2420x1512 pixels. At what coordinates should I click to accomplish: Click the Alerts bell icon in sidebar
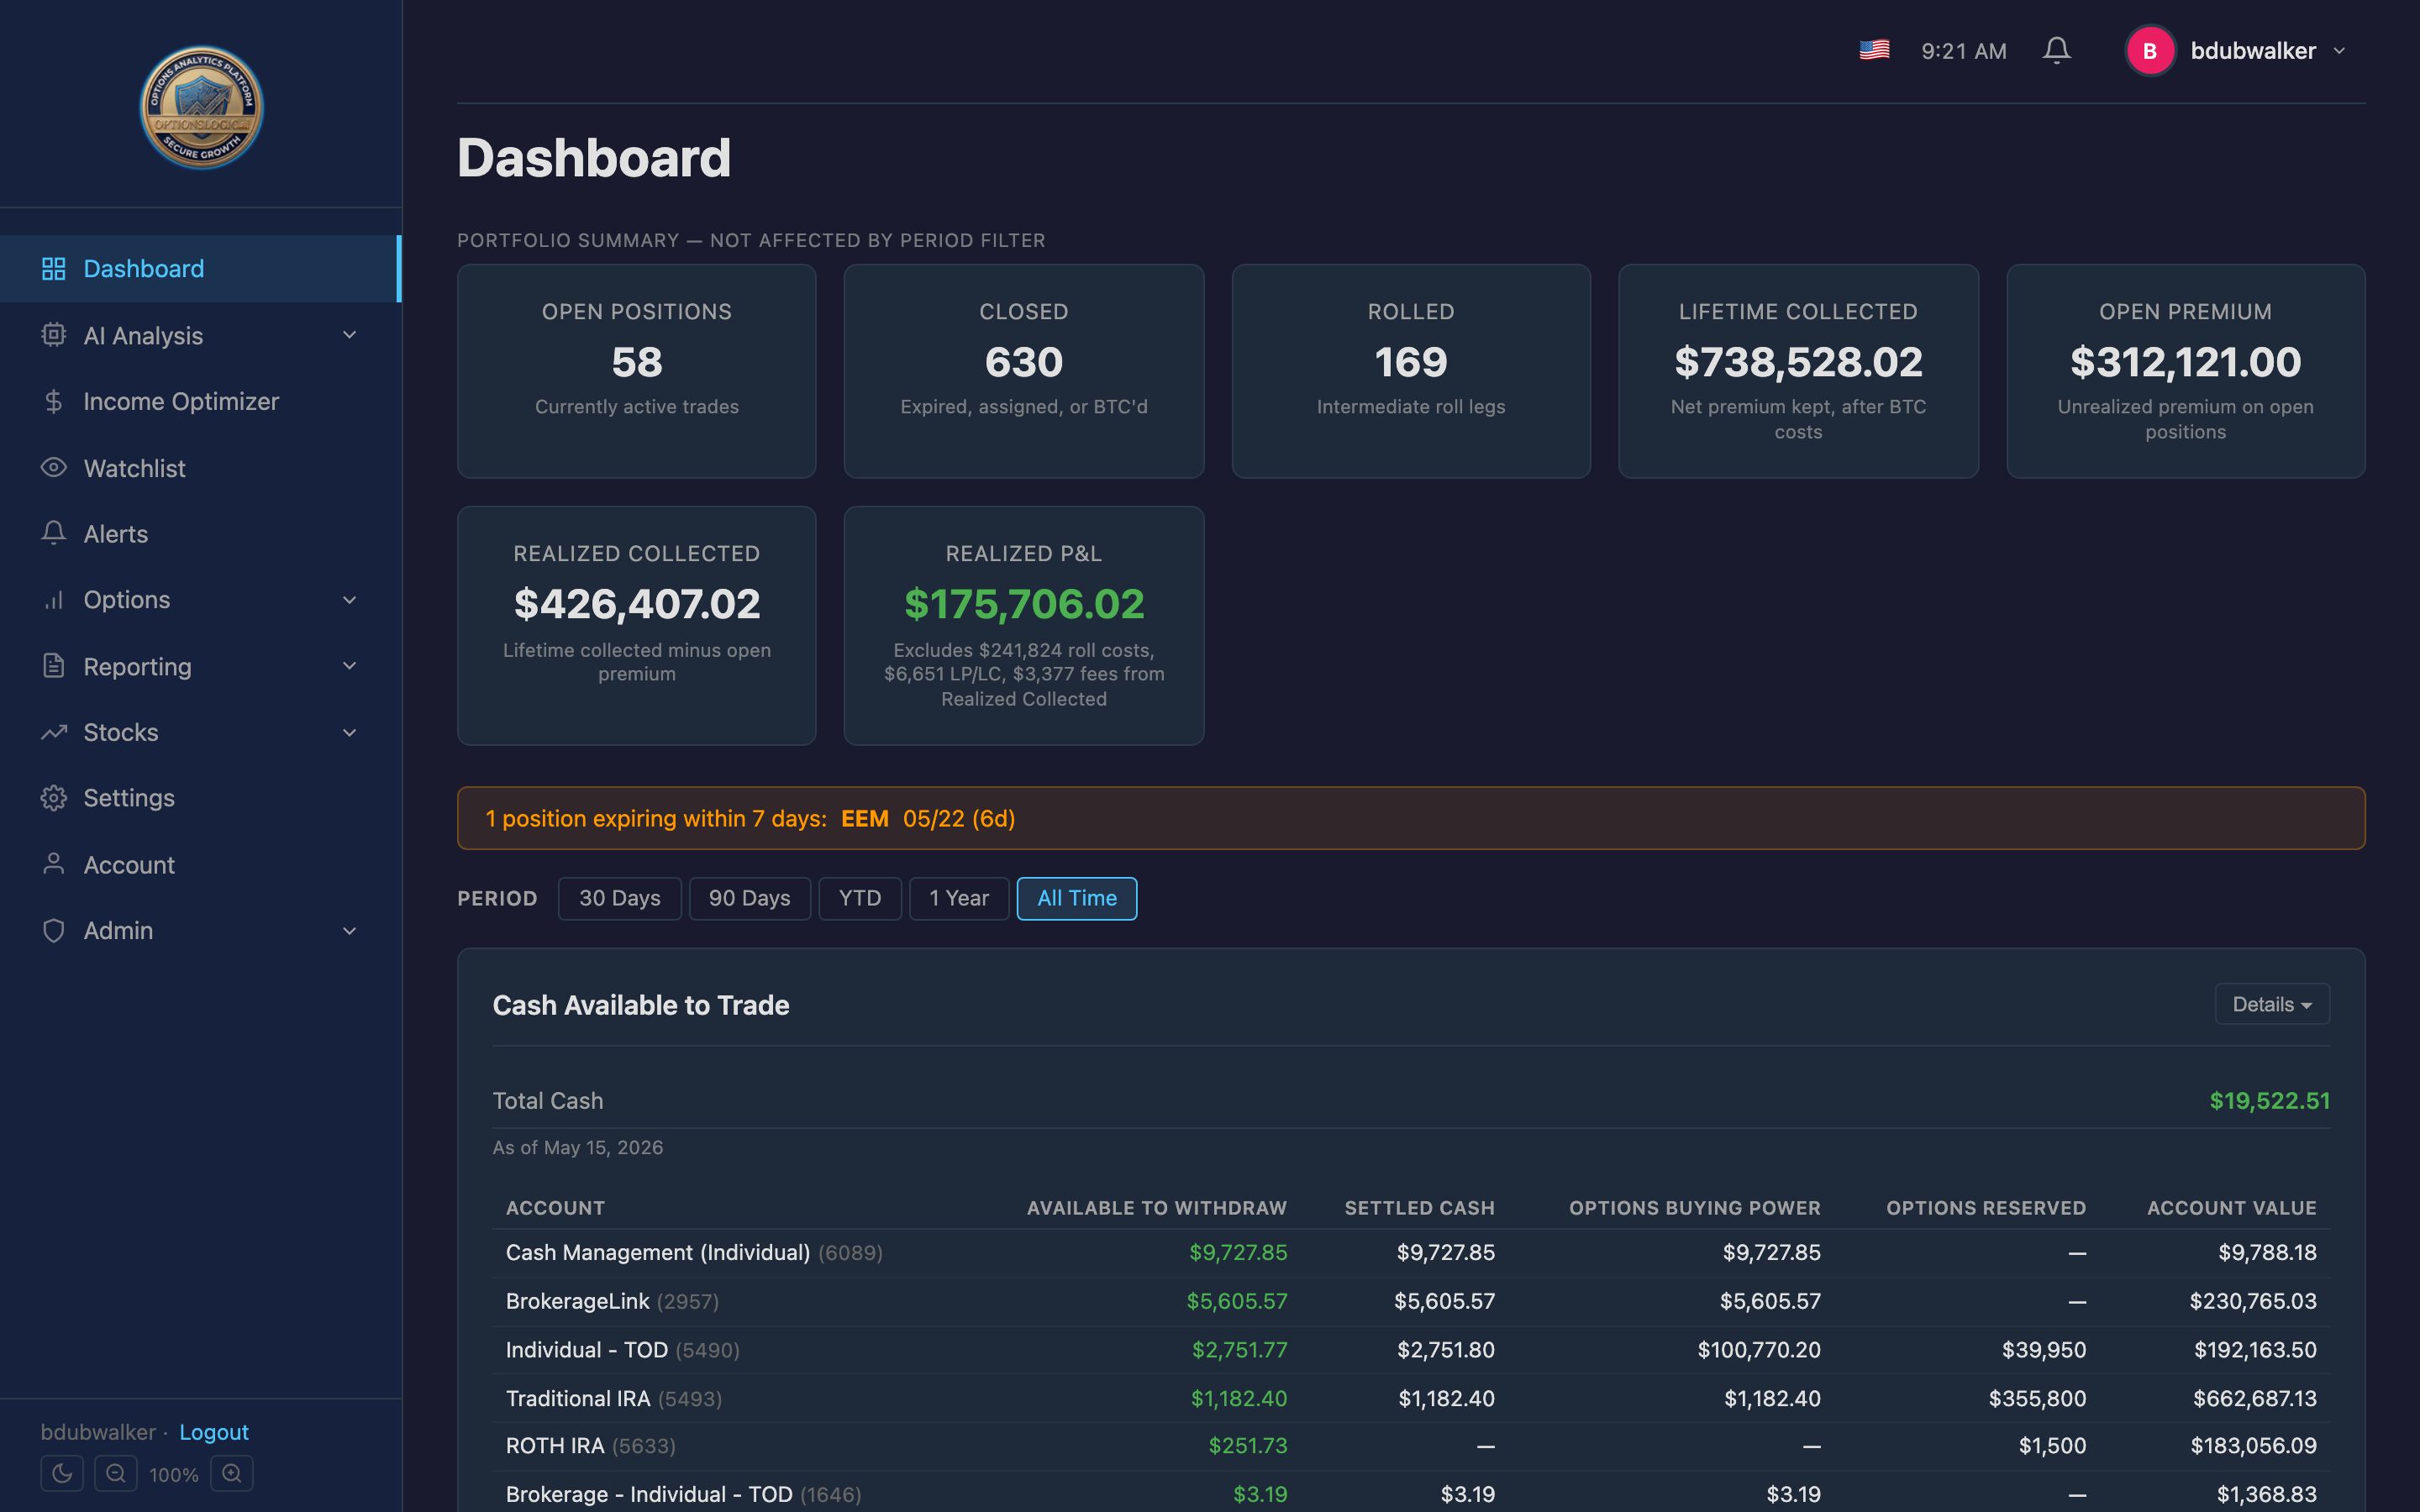54,533
